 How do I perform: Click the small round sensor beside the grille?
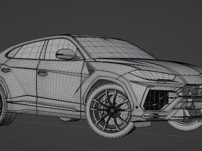(x=137, y=107)
